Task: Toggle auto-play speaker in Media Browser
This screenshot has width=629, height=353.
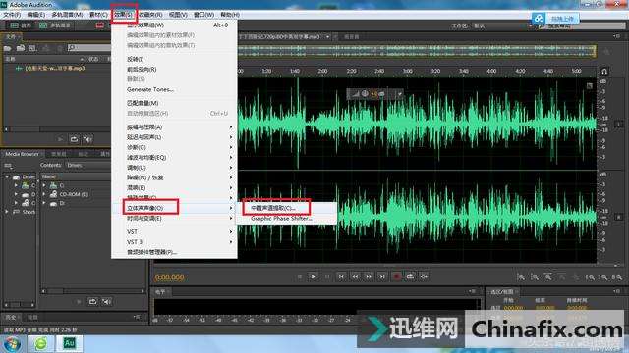Action: point(106,301)
